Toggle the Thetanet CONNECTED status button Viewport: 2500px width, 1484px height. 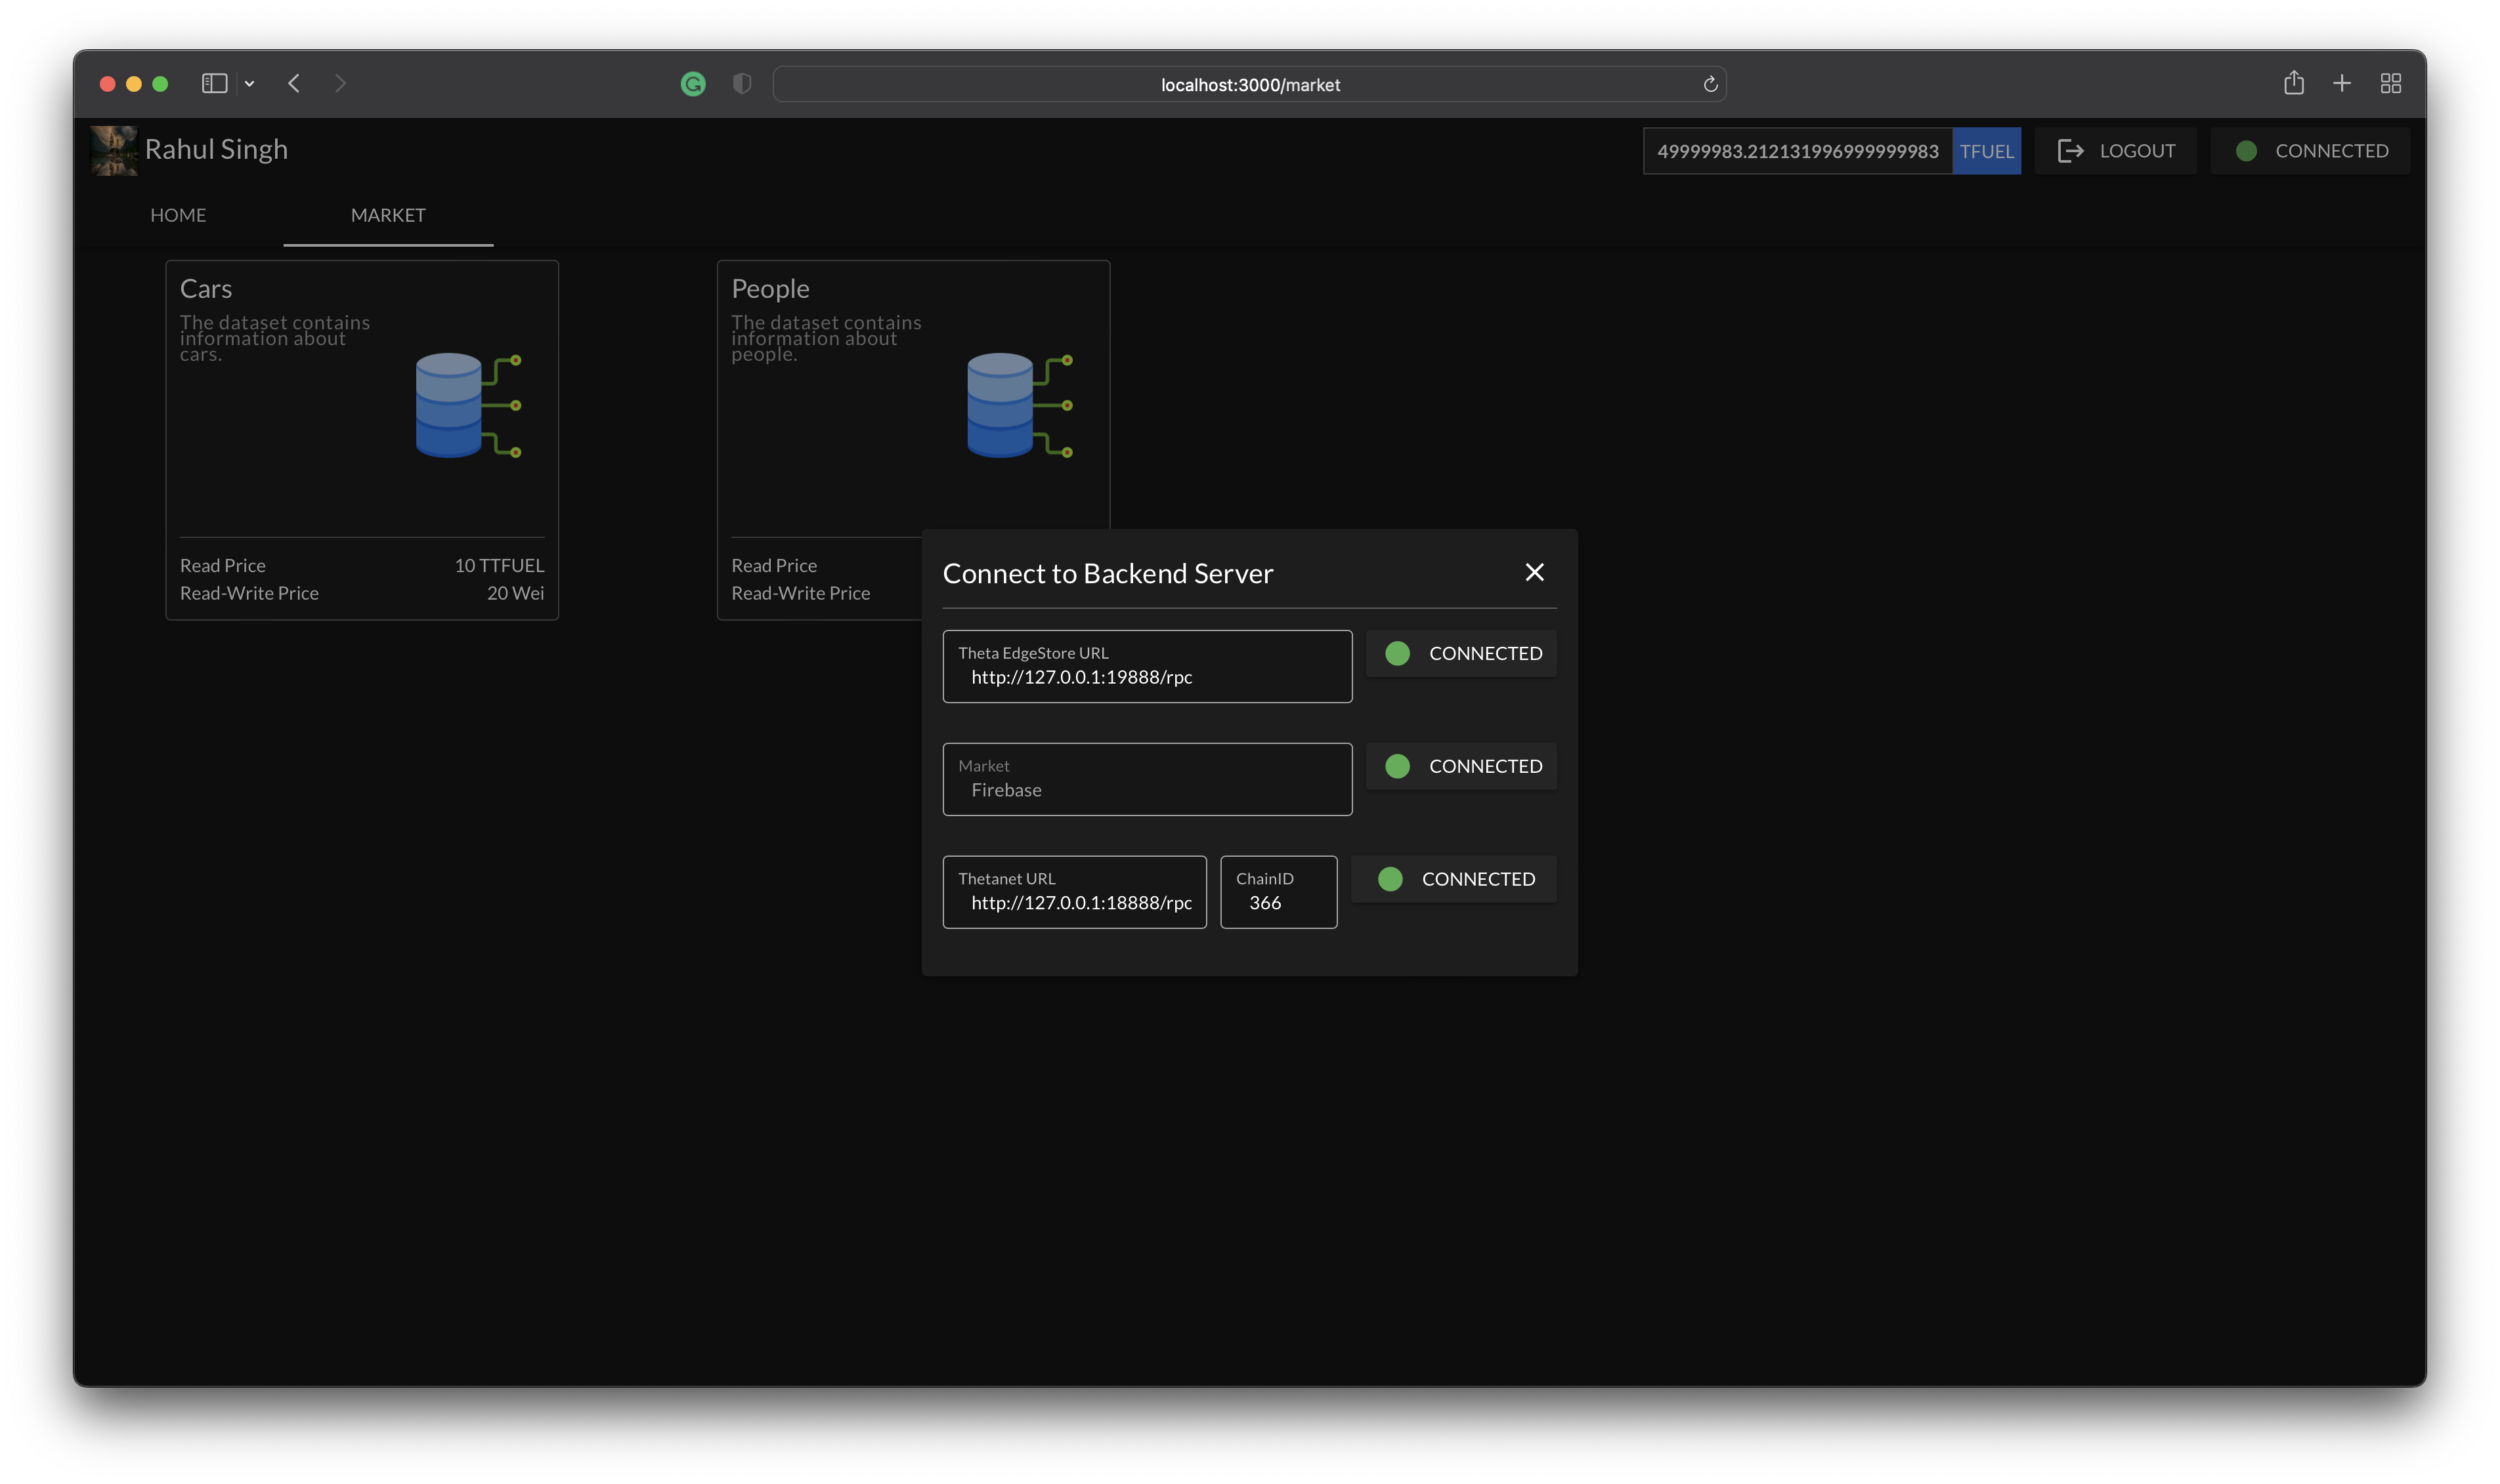coord(1454,879)
